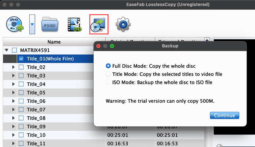Click the disc backup copy icon

pyautogui.click(x=99, y=24)
